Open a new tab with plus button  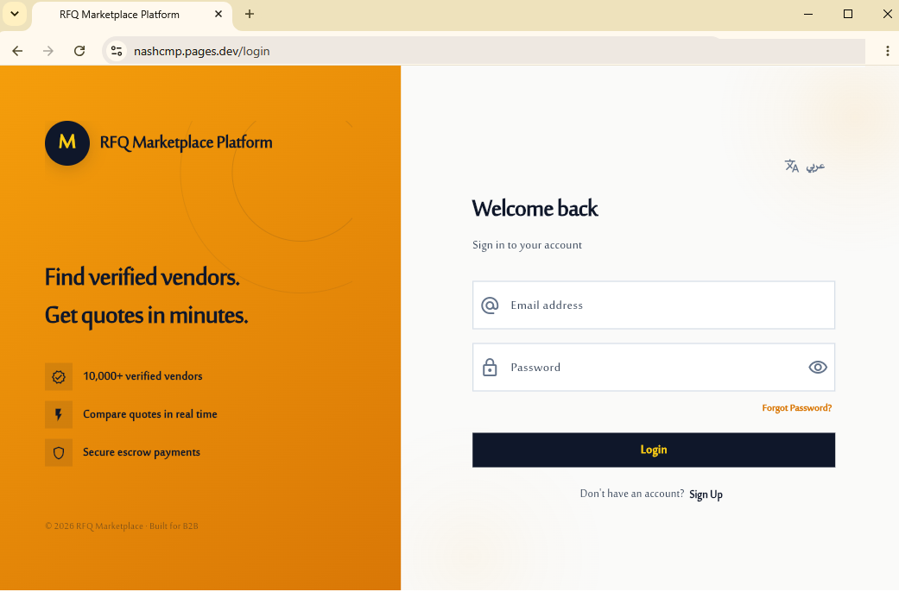pos(250,15)
